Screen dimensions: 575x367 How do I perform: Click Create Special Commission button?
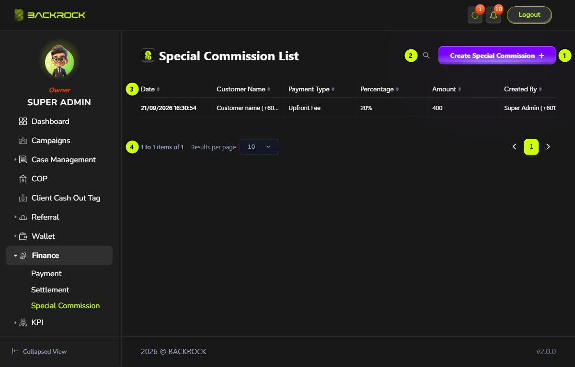[497, 56]
